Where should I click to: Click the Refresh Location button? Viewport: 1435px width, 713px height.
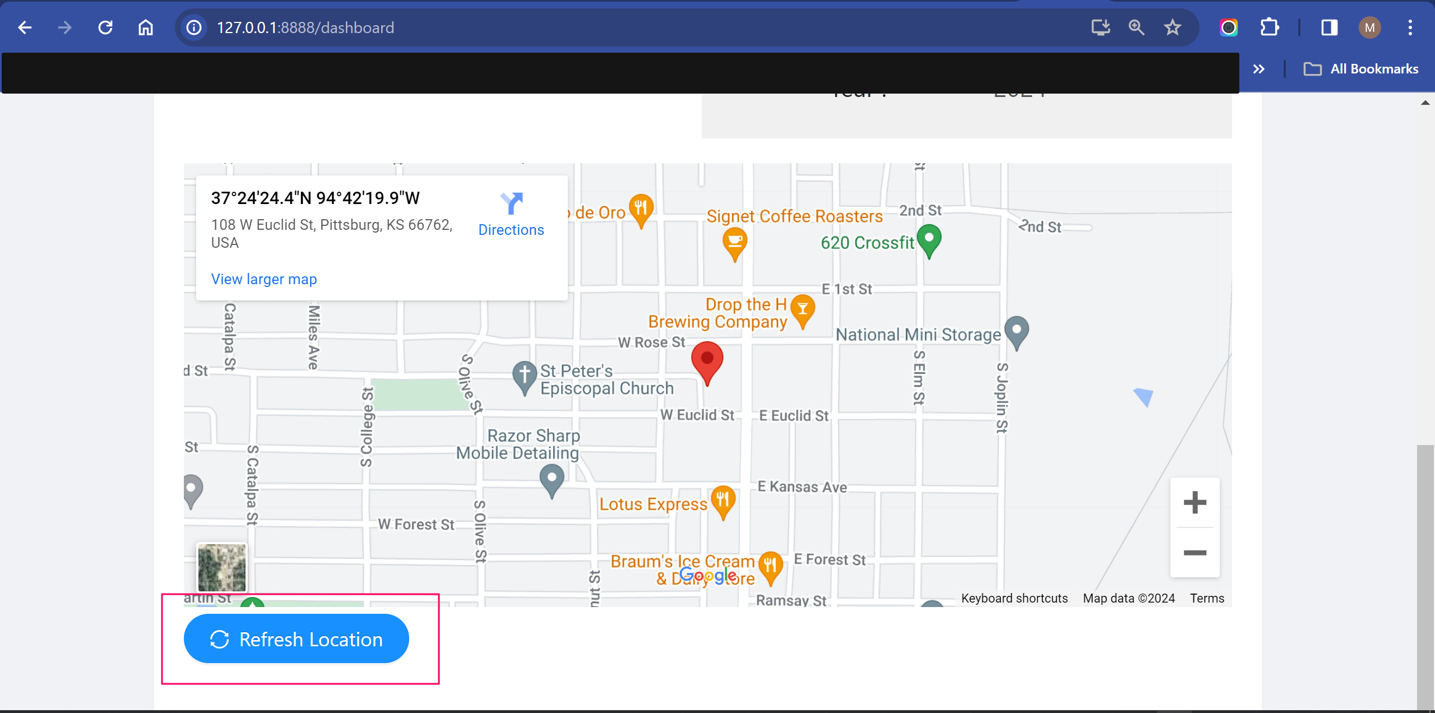pos(297,638)
